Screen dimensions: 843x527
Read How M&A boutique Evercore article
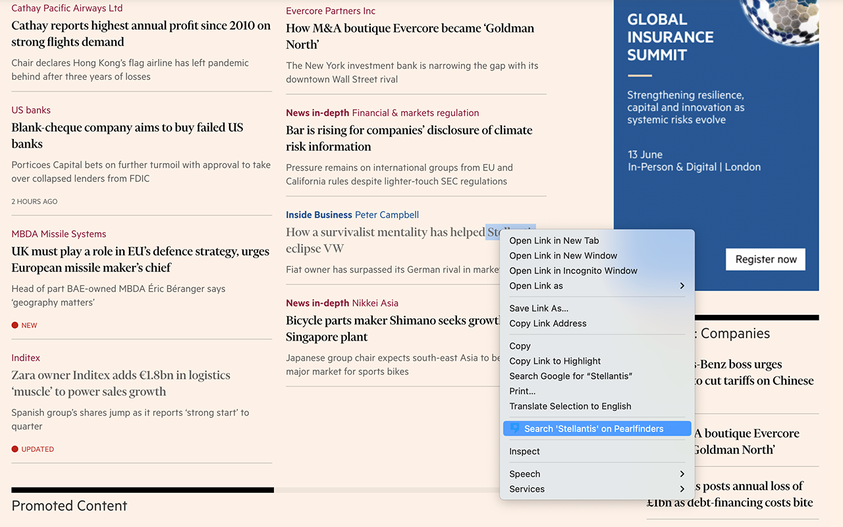[x=410, y=36]
